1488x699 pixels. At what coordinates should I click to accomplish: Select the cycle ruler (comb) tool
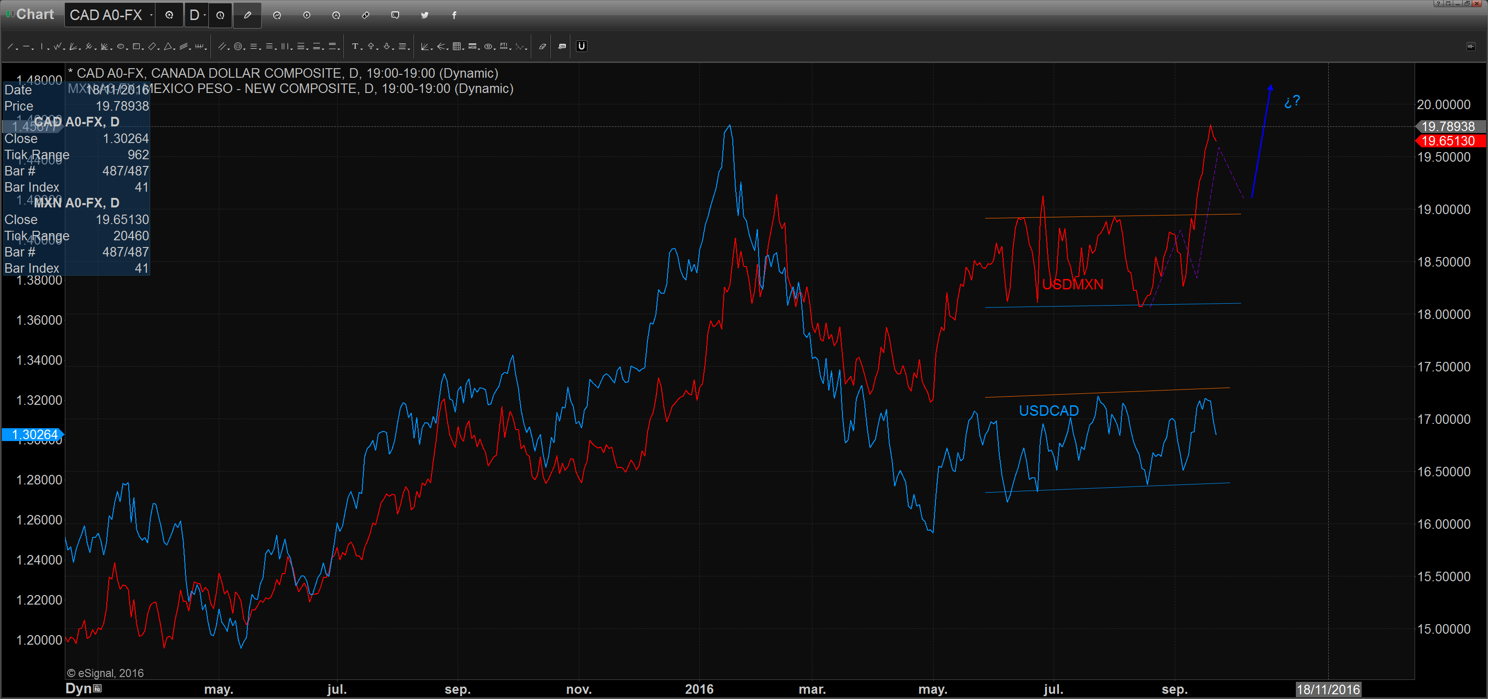pos(199,46)
